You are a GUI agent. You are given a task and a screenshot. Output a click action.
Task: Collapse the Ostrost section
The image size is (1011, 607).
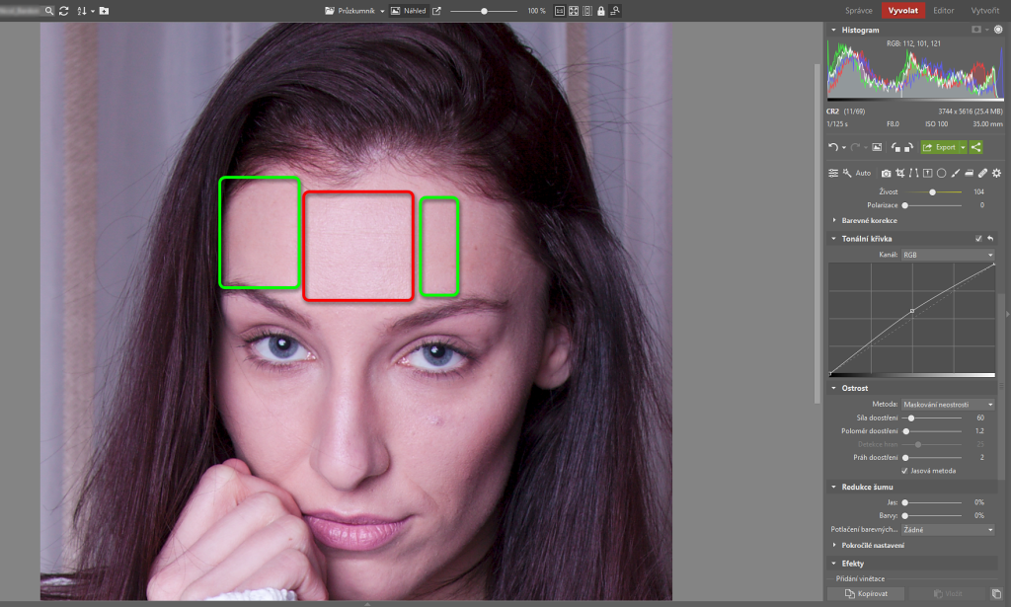[833, 388]
